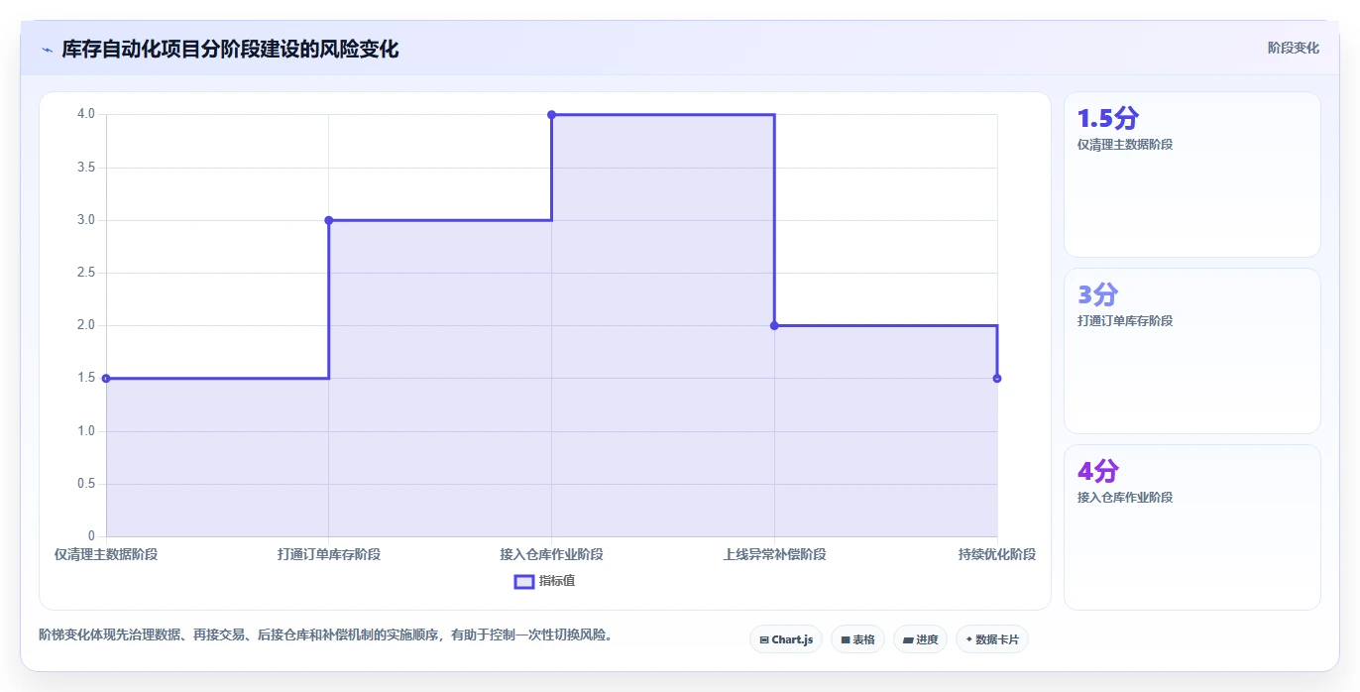Click x-axis label 持续优化阶段
Image resolution: width=1360 pixels, height=692 pixels.
pyautogui.click(x=997, y=554)
